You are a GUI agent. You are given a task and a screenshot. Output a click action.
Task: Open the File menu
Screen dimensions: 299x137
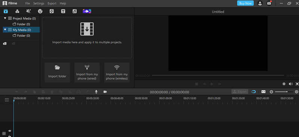click(28, 3)
